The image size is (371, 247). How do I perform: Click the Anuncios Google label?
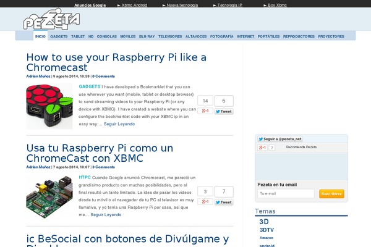click(x=90, y=5)
